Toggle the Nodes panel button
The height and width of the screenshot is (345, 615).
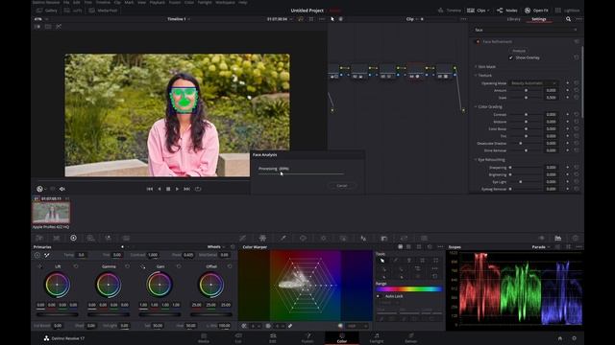(x=507, y=11)
